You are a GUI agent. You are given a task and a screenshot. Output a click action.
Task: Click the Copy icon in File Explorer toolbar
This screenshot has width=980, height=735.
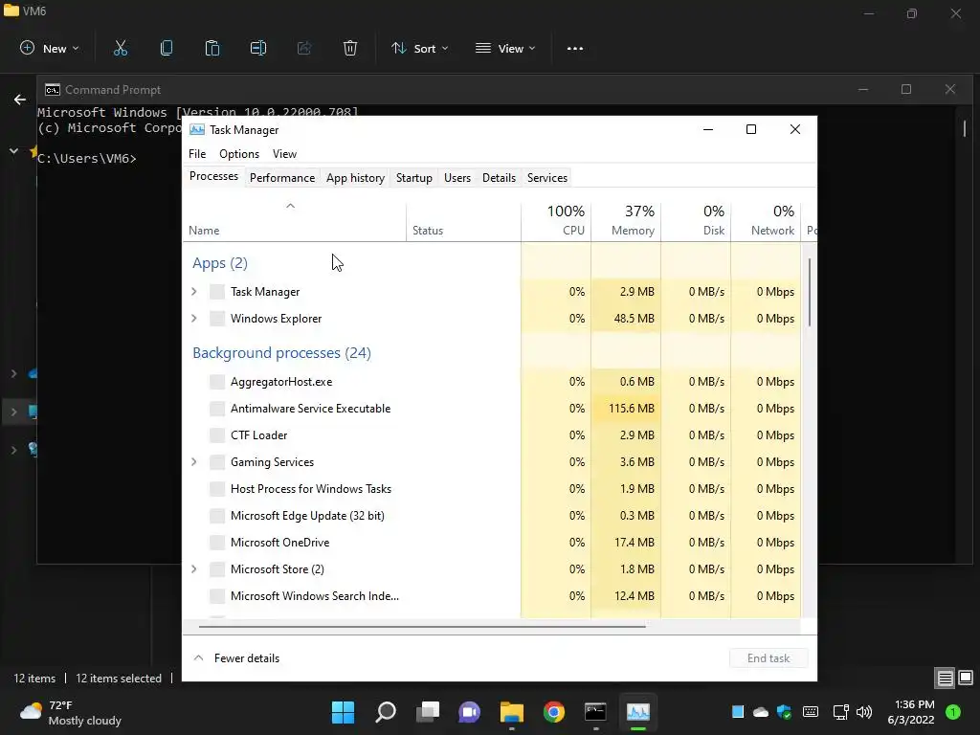tap(167, 48)
